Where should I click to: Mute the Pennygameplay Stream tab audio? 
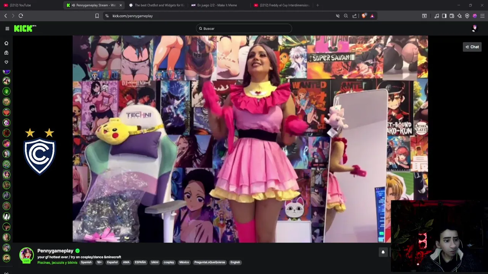coord(73,5)
